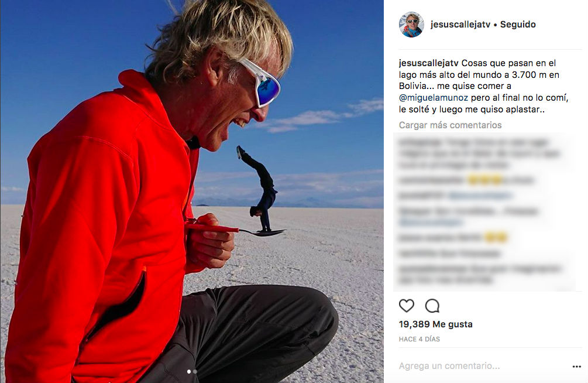View likers via 19,389 Me gusta
Screen dimensions: 588x383
pos(436,324)
